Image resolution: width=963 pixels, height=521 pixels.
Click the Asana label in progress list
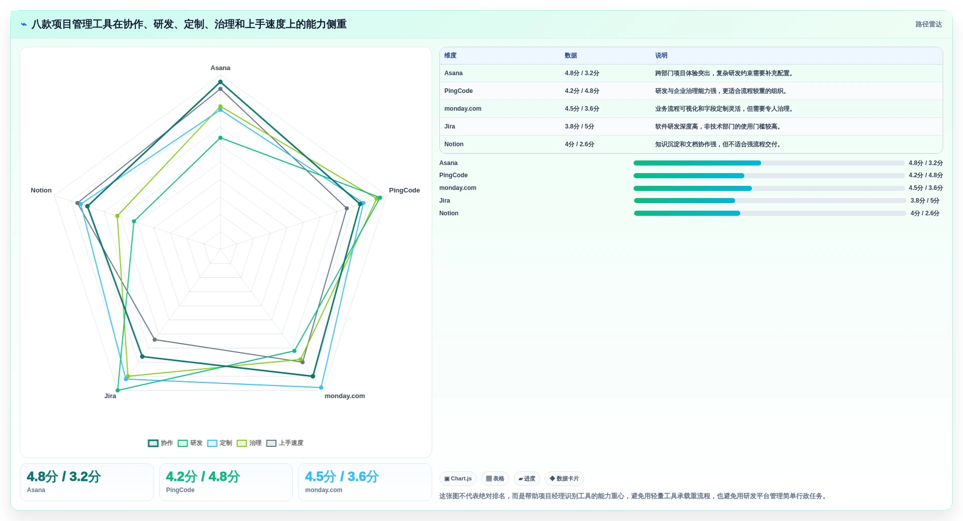point(448,163)
